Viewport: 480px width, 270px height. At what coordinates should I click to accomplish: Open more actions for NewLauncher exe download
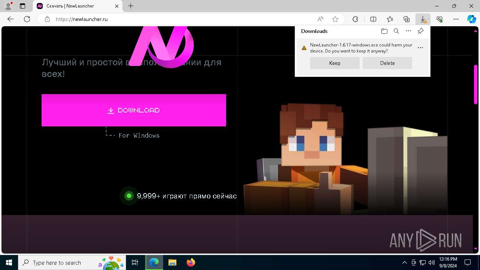coord(420,48)
